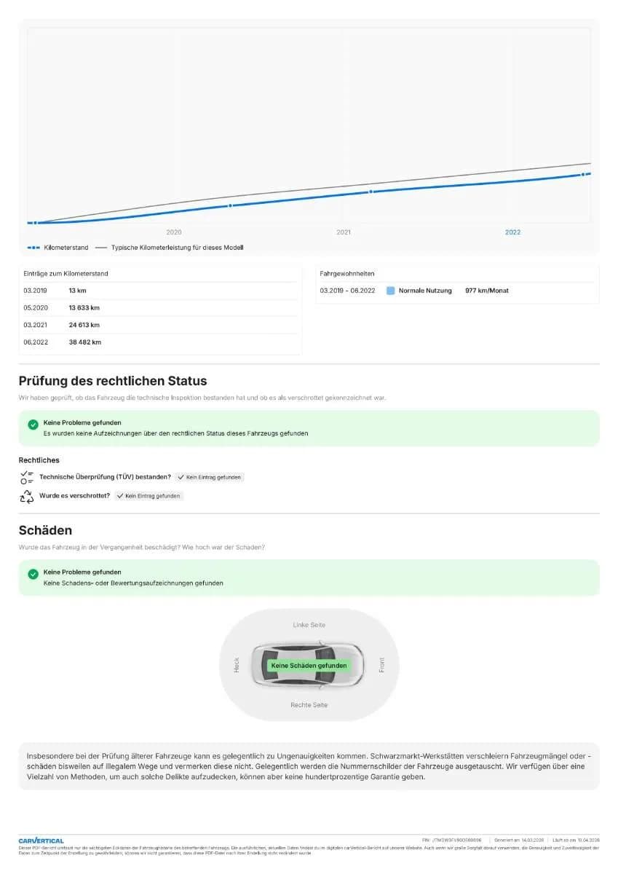Click the carVertical logo in footer
Screen dimensions: 618x874
point(41,840)
